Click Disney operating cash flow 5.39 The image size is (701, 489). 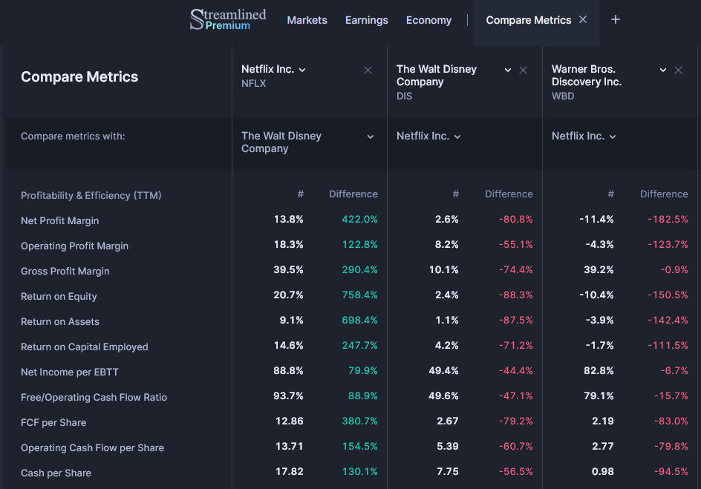click(x=448, y=446)
